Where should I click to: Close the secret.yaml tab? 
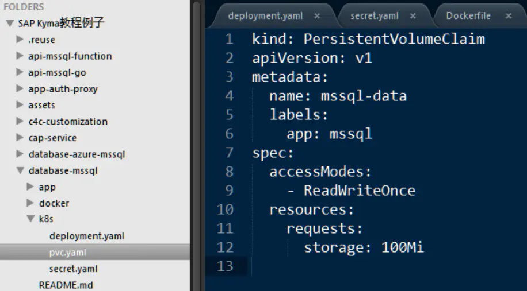tap(413, 16)
